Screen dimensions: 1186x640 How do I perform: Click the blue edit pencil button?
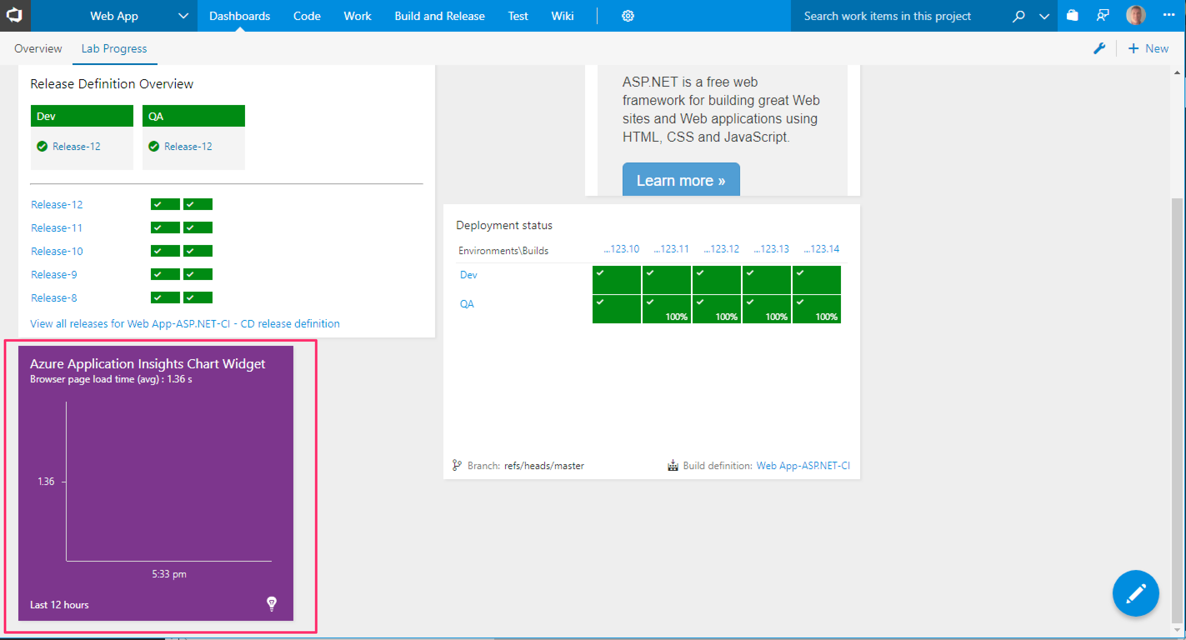coord(1135,593)
